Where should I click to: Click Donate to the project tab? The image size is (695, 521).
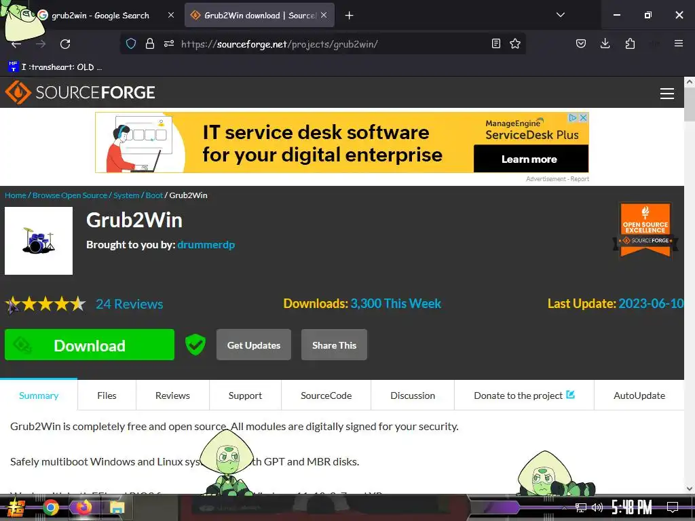tap(525, 395)
